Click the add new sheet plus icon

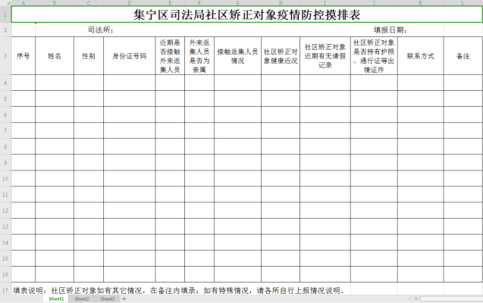point(124,298)
